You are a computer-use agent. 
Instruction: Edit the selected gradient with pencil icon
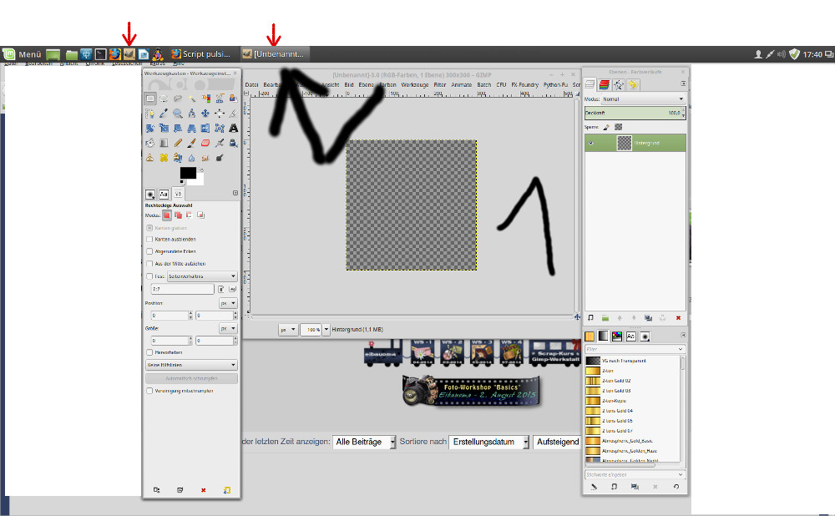(594, 486)
